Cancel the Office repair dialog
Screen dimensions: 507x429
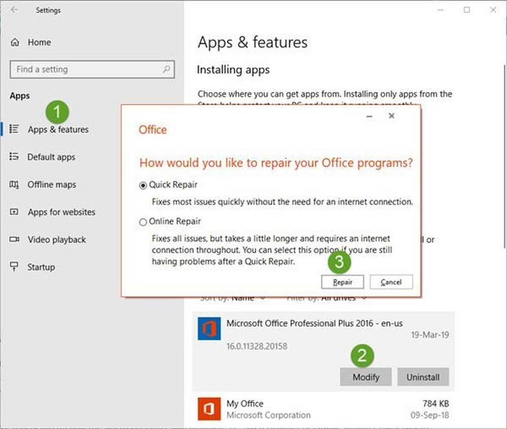point(391,282)
